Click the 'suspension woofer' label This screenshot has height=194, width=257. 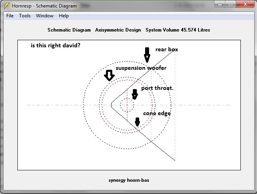pyautogui.click(x=141, y=68)
